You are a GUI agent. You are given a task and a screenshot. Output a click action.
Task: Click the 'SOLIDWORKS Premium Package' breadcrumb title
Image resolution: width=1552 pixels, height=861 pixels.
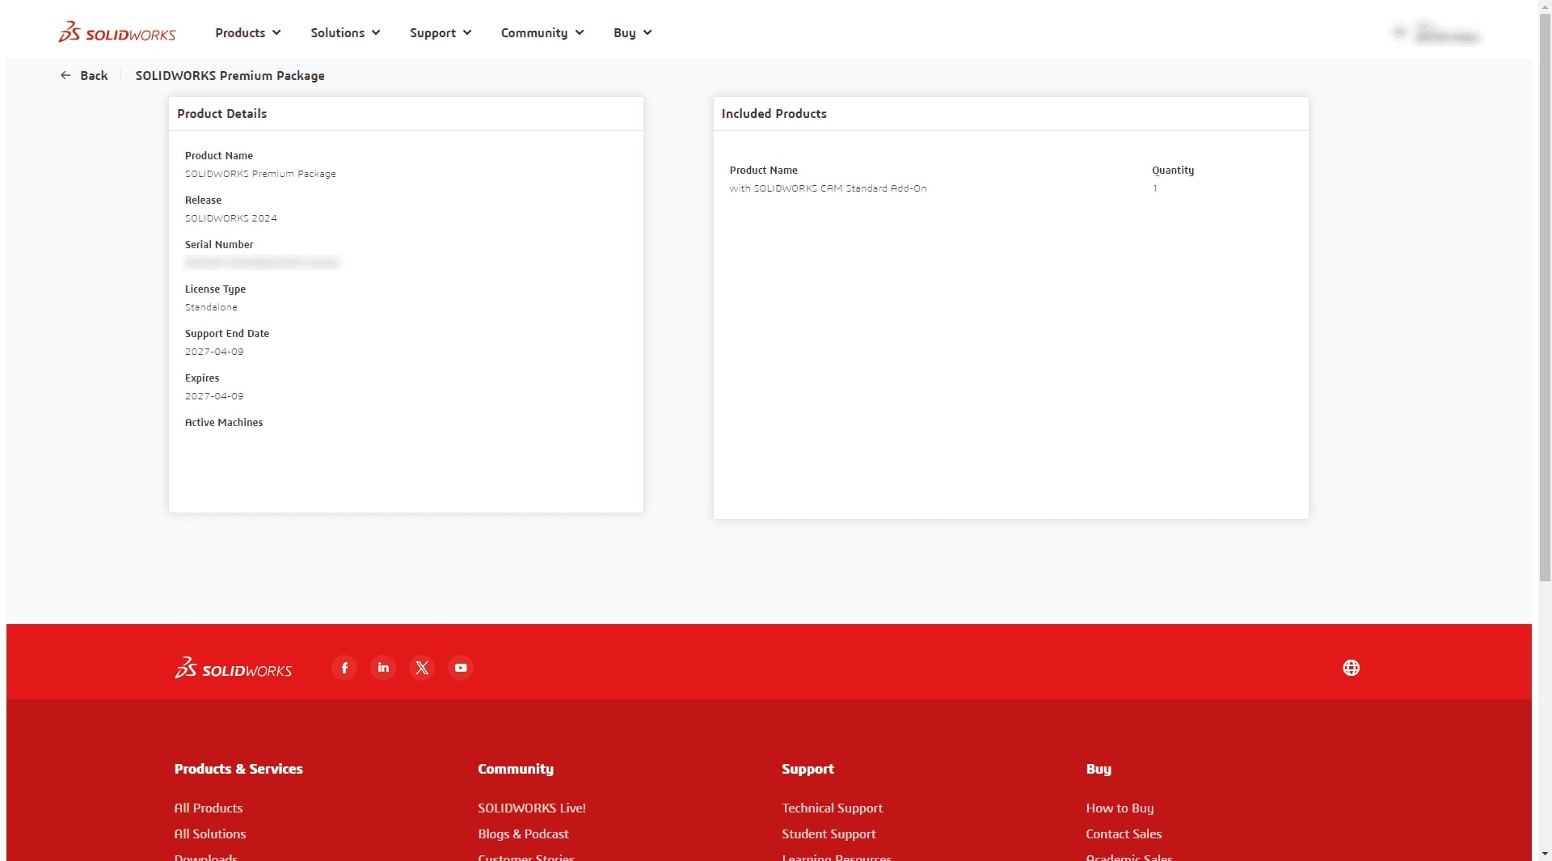230,75
